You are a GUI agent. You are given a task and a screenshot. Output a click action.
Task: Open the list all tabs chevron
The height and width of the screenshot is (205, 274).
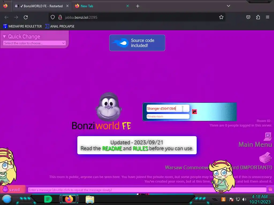229,6
